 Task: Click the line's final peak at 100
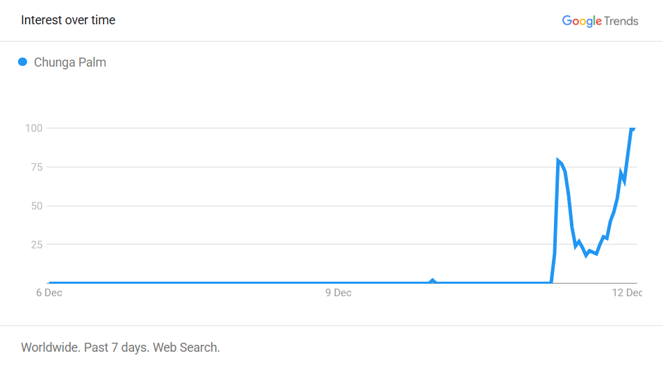[632, 128]
